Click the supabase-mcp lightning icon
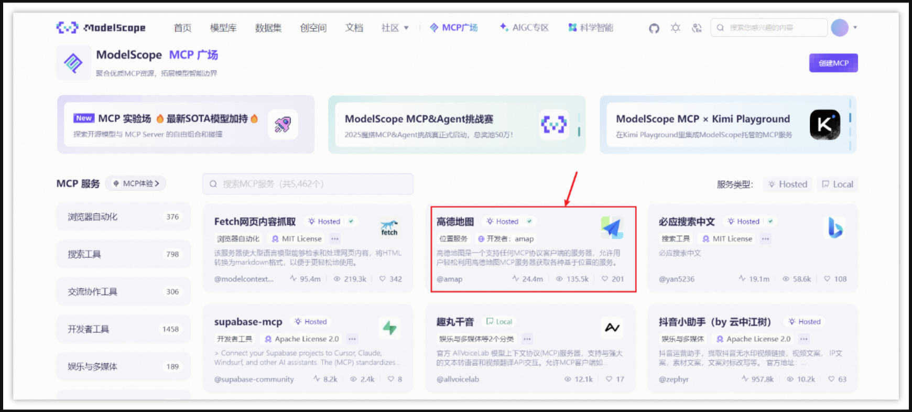This screenshot has width=912, height=412. coord(389,328)
